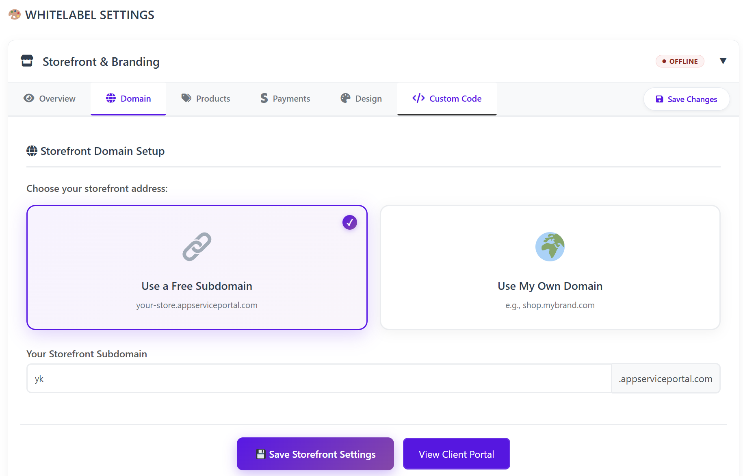Collapse the Storefront & Branding section arrow
This screenshot has width=743, height=476.
723,61
